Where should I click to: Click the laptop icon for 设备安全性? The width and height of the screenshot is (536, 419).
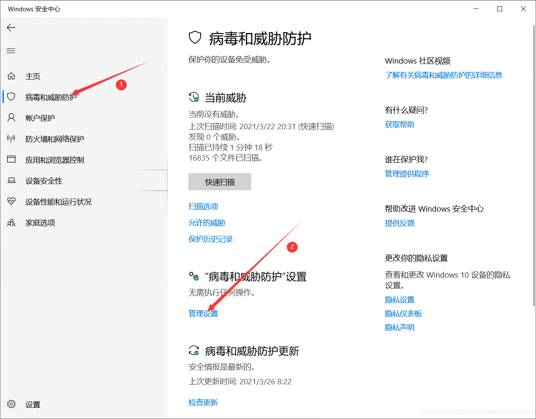(x=11, y=181)
